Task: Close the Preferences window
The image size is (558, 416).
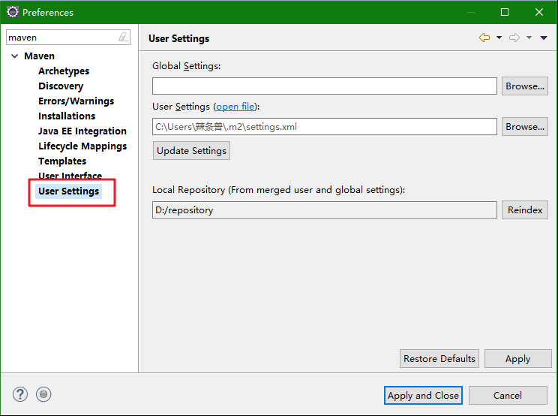Action: coord(539,12)
